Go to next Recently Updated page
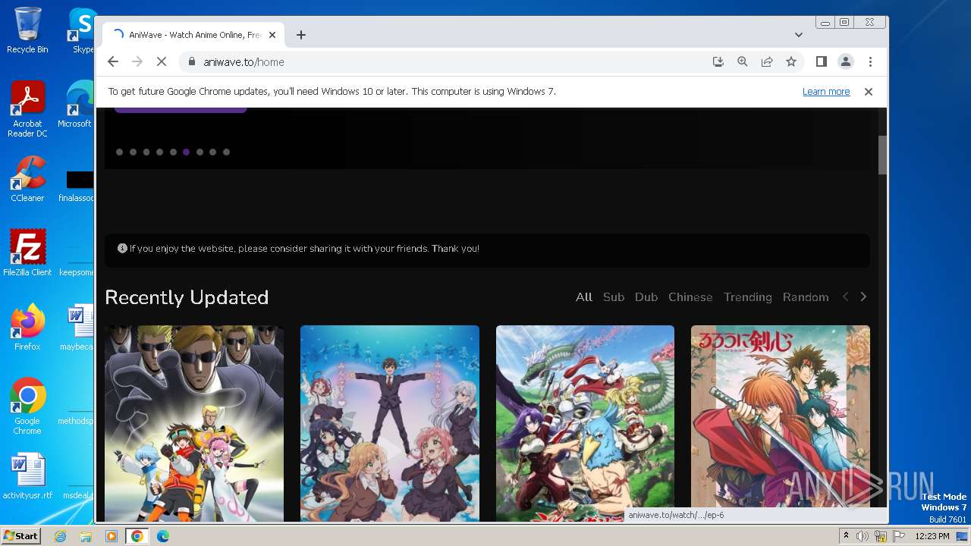The height and width of the screenshot is (546, 971). click(x=863, y=297)
